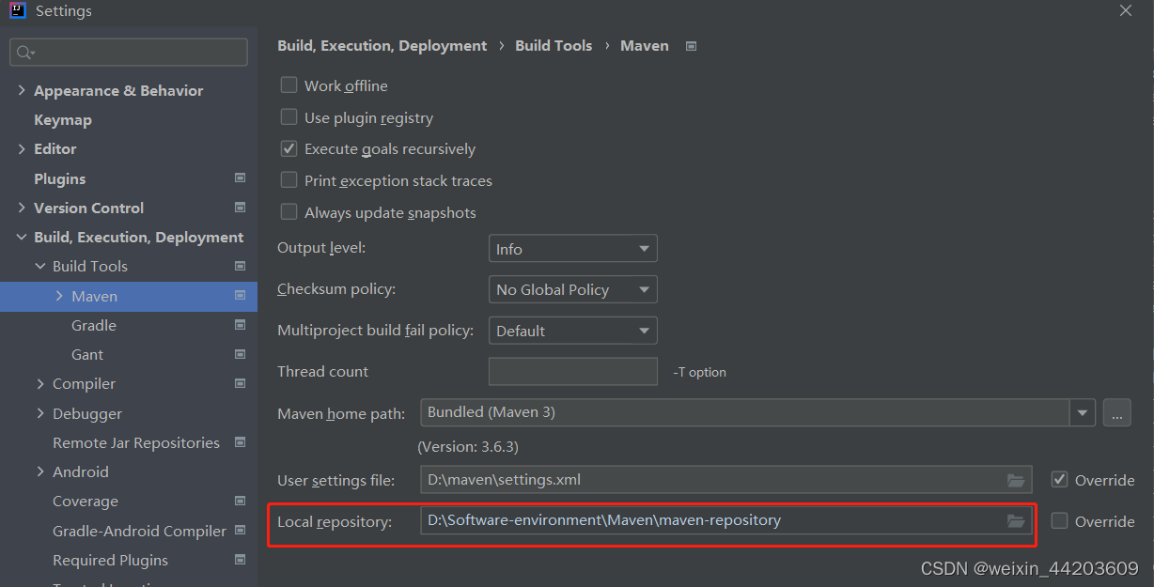1154x587 pixels.
Task: Open the Checksum policy dropdown
Action: [572, 289]
